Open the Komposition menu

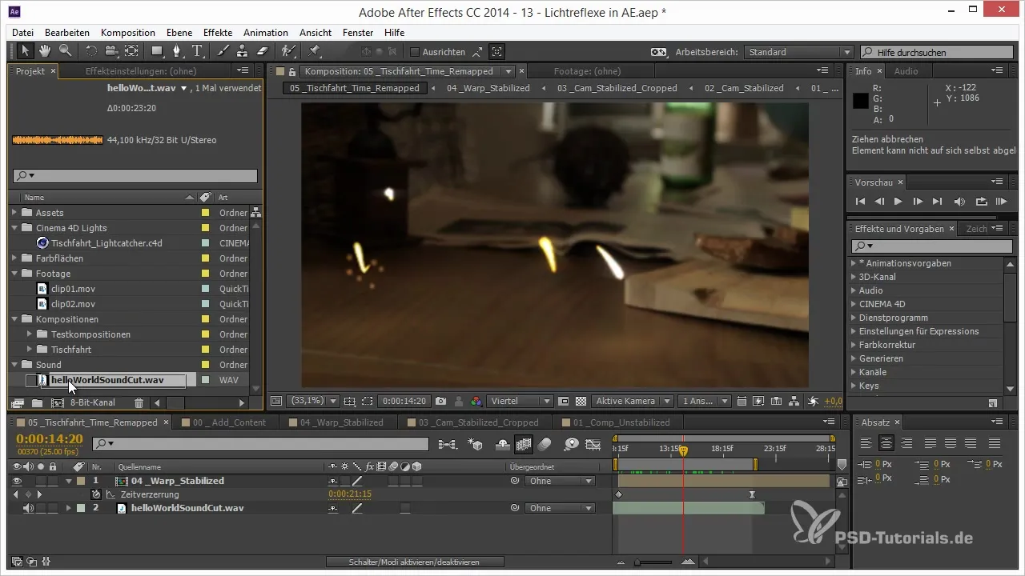point(128,33)
